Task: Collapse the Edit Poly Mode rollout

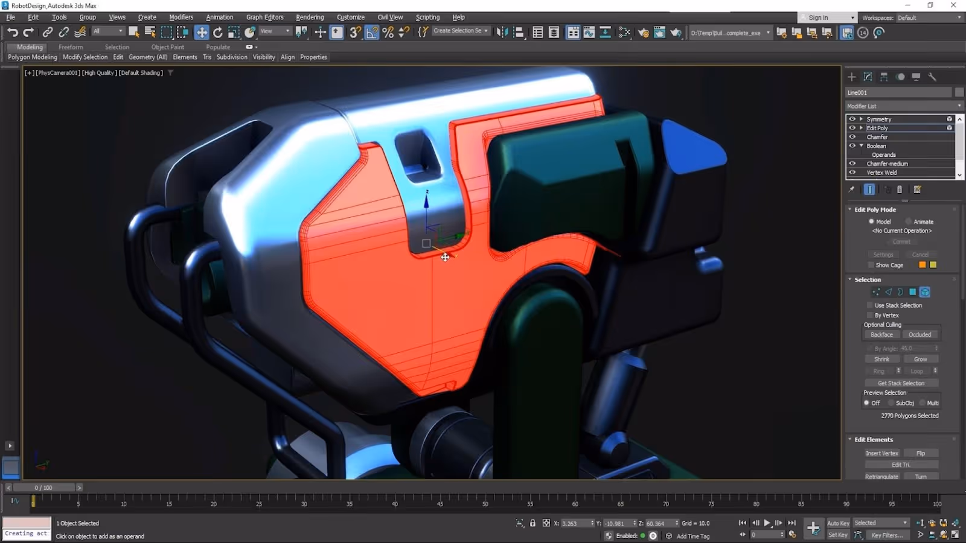Action: [x=850, y=209]
